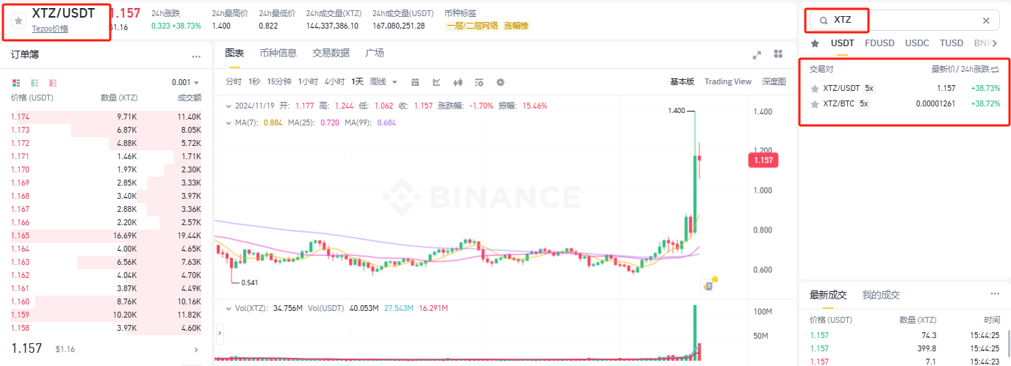Favorite XTZ/USDT with the header star
Image resolution: width=1011 pixels, height=366 pixels.
coord(18,21)
